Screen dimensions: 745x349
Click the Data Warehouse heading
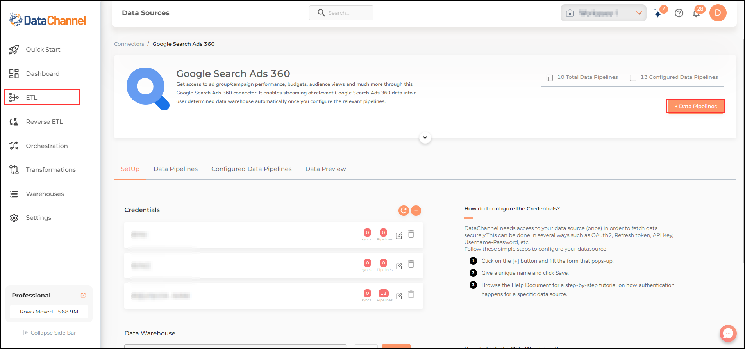150,333
